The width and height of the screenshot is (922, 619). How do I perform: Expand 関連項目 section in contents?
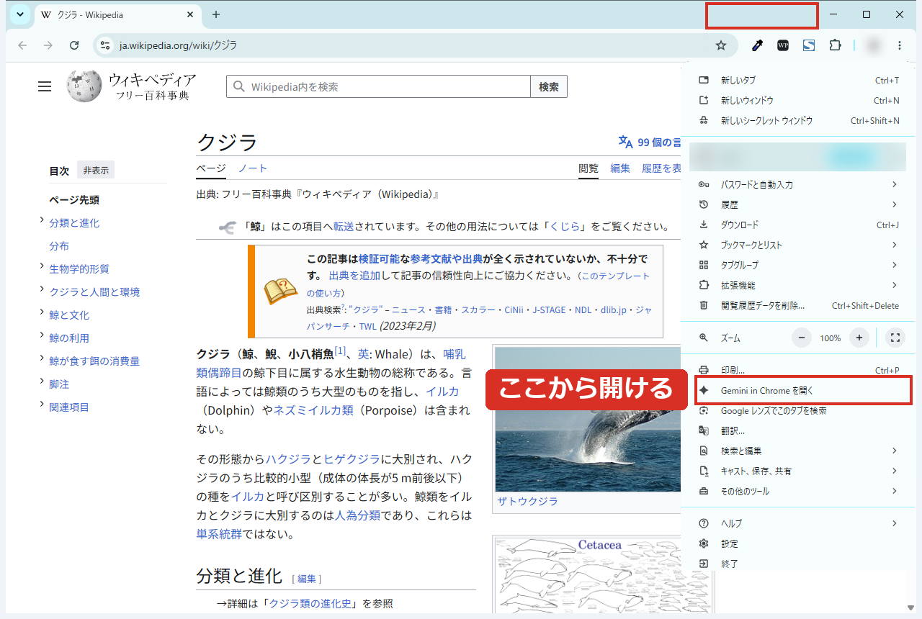(x=42, y=405)
